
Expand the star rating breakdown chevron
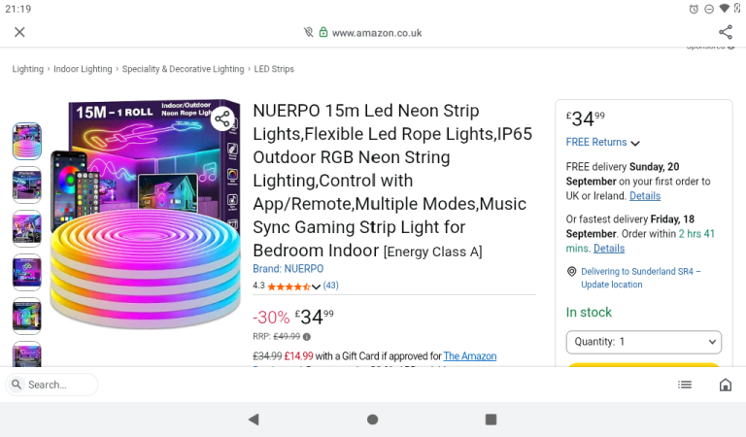coord(316,286)
